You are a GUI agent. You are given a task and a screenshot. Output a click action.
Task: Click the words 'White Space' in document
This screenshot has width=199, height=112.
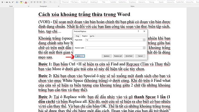[73, 81]
